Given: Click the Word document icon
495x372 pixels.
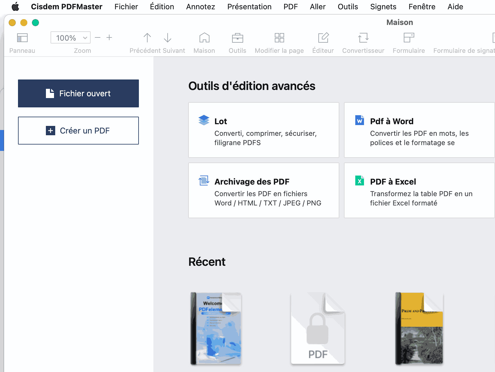Looking at the screenshot, I should [360, 120].
